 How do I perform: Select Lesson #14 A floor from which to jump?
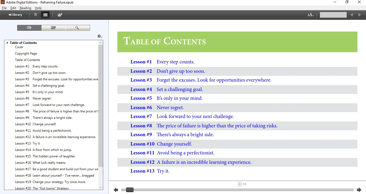43,150
